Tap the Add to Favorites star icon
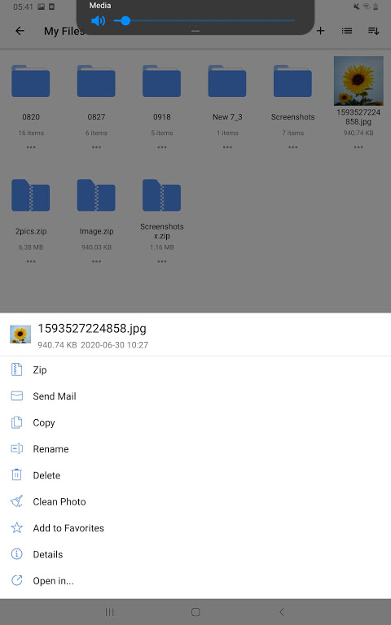Viewport: 391px width, 625px height. point(16,527)
